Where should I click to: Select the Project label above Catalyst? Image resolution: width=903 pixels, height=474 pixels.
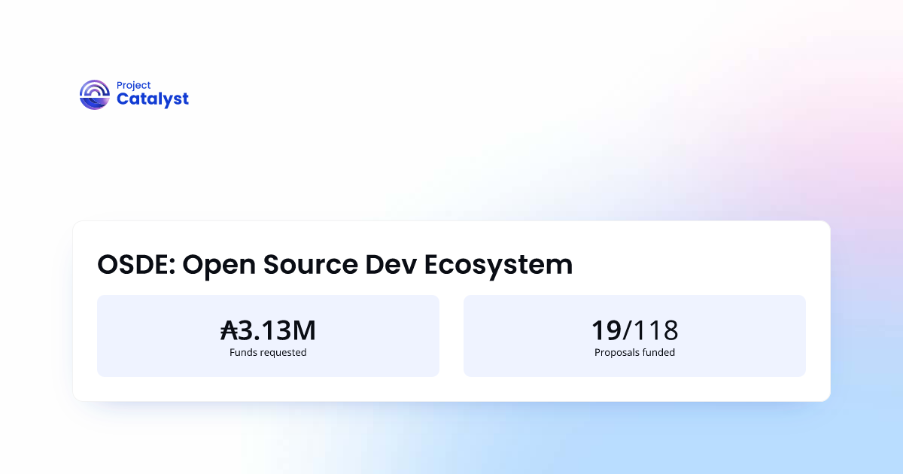(x=133, y=85)
